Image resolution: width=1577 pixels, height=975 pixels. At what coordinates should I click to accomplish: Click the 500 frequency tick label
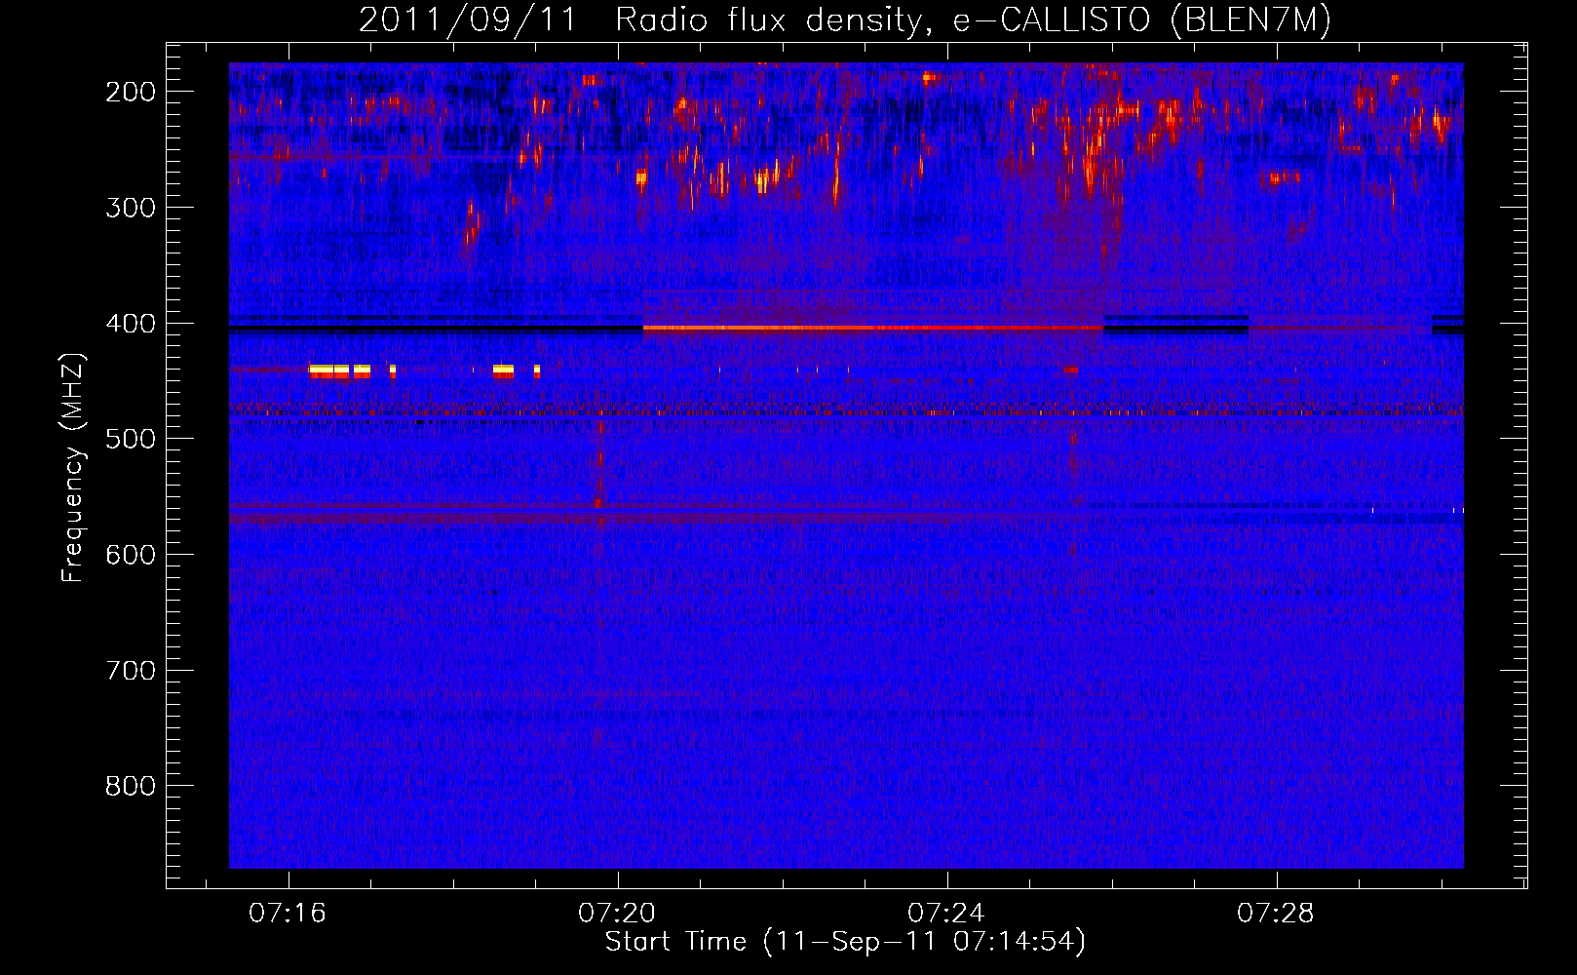click(131, 439)
